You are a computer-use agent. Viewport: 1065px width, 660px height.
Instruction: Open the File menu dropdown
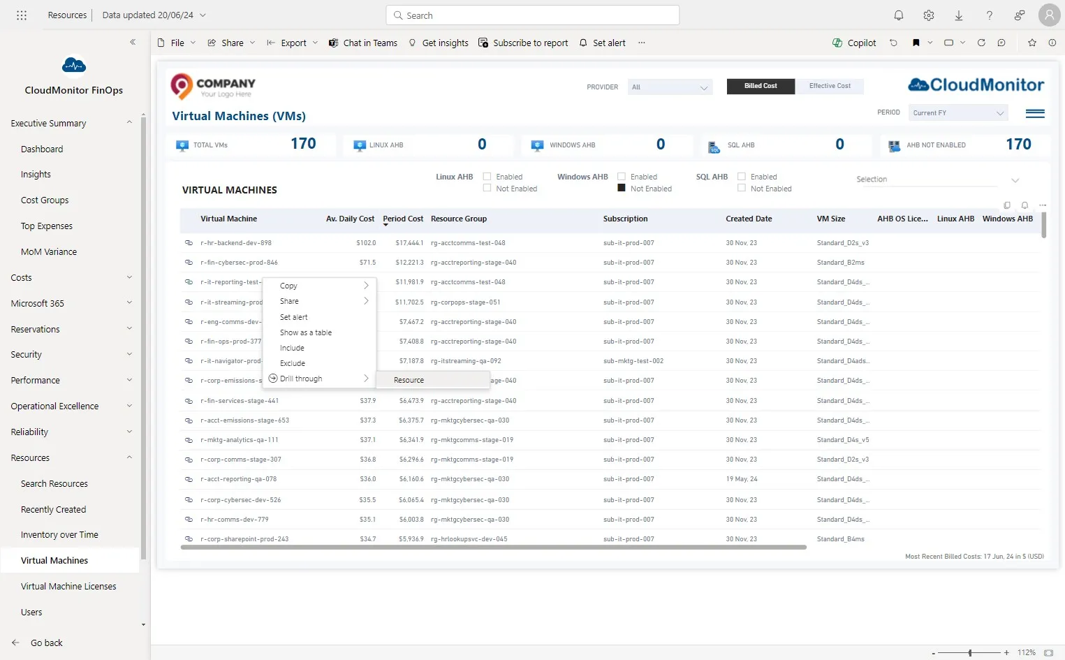tap(177, 43)
